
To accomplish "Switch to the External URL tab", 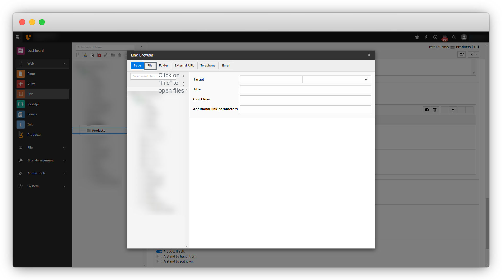I will (184, 66).
